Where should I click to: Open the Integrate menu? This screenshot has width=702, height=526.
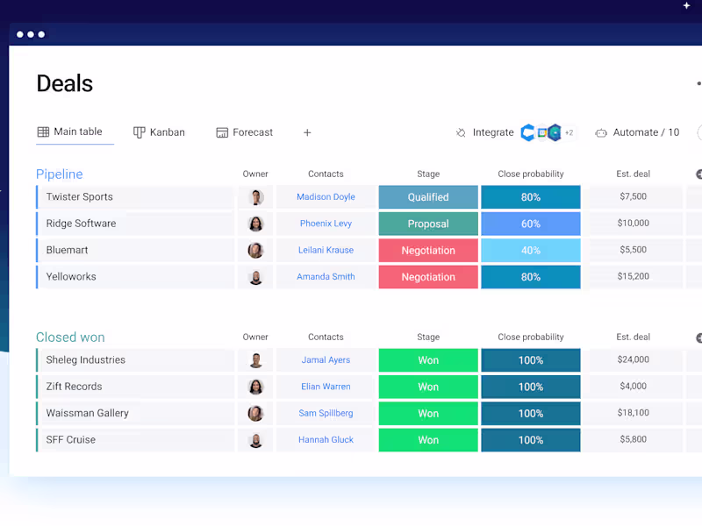[x=484, y=133]
